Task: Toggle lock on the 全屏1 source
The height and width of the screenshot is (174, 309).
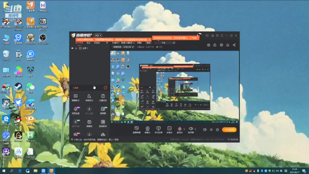Action: pos(76,48)
